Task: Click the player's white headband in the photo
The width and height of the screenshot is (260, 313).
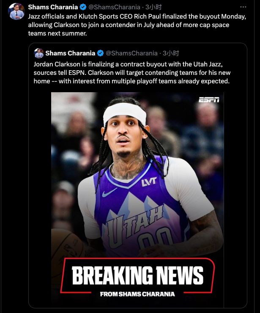Action: point(125,113)
